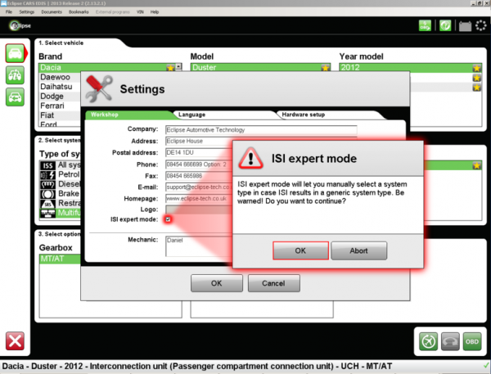Switch to the Language tab
Screen dimensions: 491x374
pyautogui.click(x=224, y=115)
